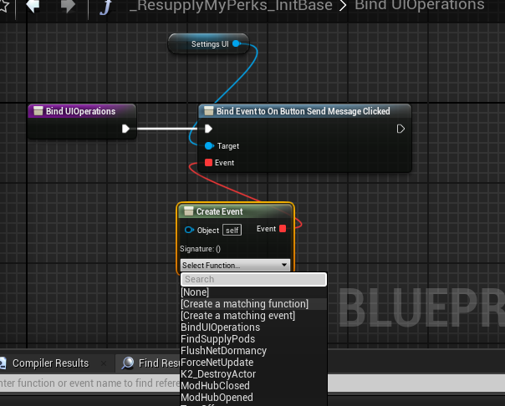Click the red Event output on Create Event
This screenshot has height=406, width=505.
pyautogui.click(x=283, y=229)
